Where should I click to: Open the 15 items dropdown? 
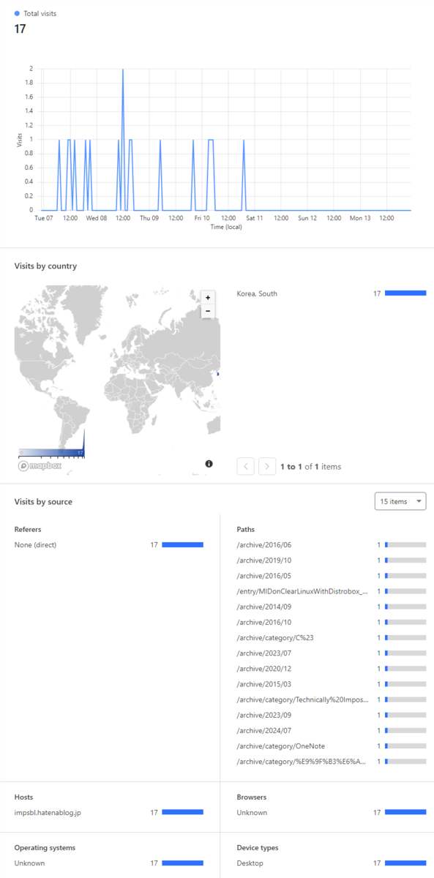[x=400, y=501]
